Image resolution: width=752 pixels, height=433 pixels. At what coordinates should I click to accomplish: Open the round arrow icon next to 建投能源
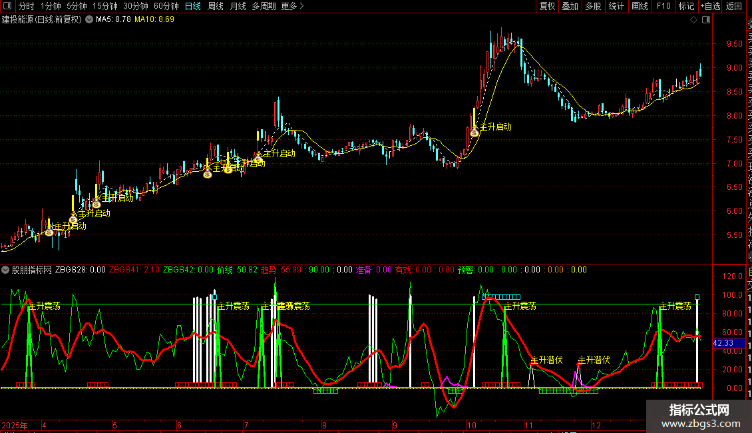(89, 20)
